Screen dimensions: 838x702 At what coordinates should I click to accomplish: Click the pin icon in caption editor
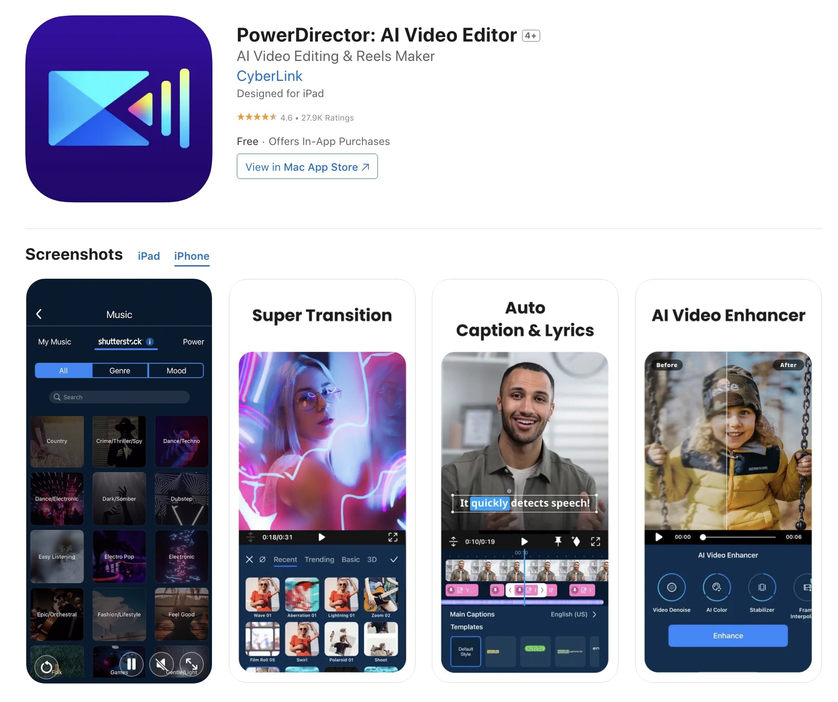click(x=558, y=541)
